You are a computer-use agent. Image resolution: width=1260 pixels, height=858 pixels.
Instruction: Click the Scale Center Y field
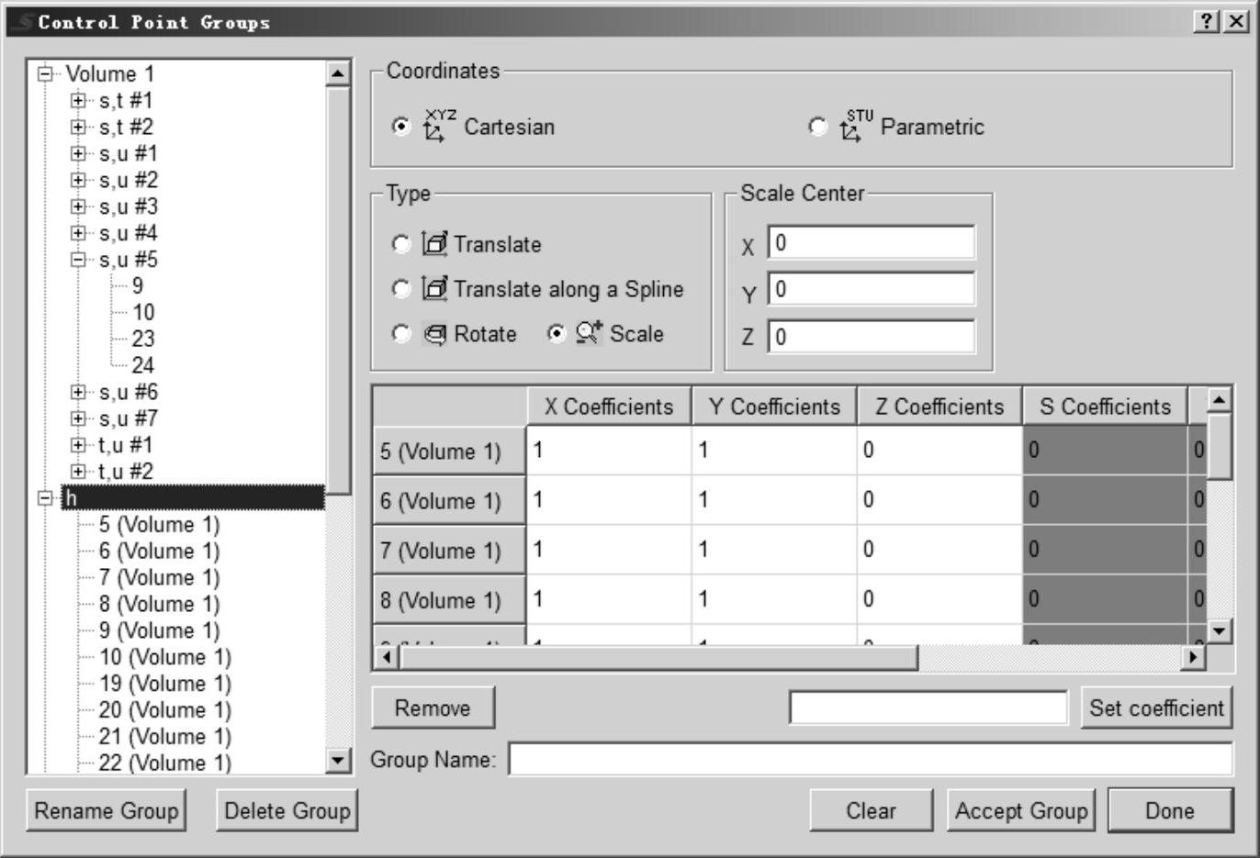point(871,289)
